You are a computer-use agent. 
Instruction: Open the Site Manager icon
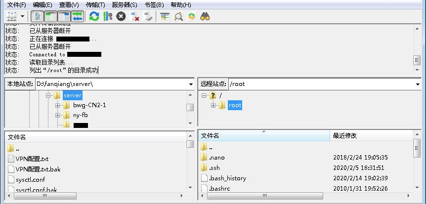click(11, 16)
